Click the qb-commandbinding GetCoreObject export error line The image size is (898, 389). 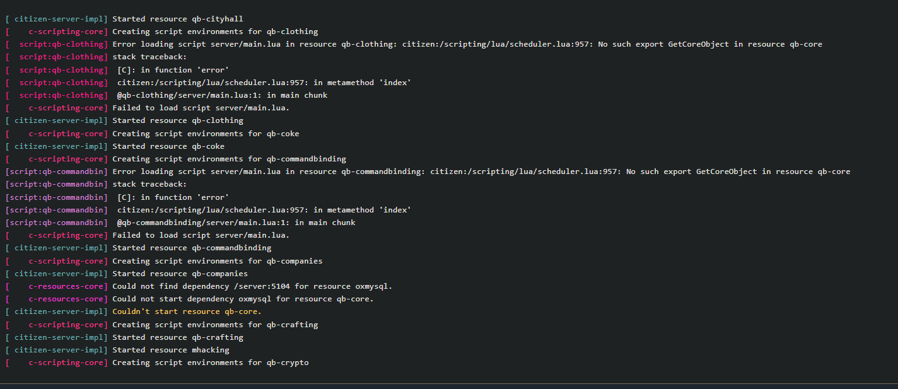pyautogui.click(x=428, y=171)
